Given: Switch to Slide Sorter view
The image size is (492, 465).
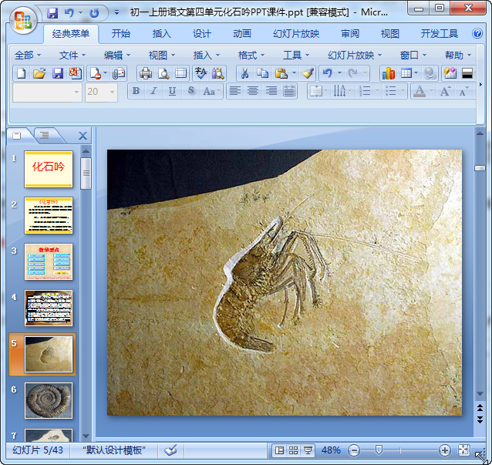Looking at the screenshot, I should pos(294,450).
